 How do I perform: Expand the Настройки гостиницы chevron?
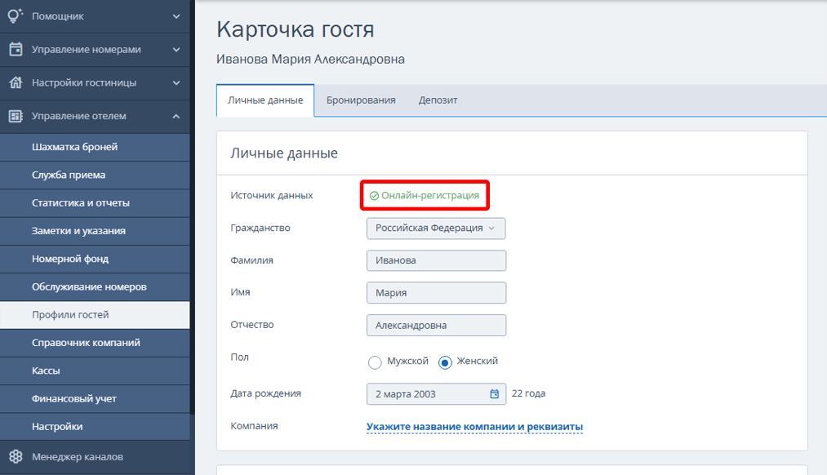click(x=176, y=82)
